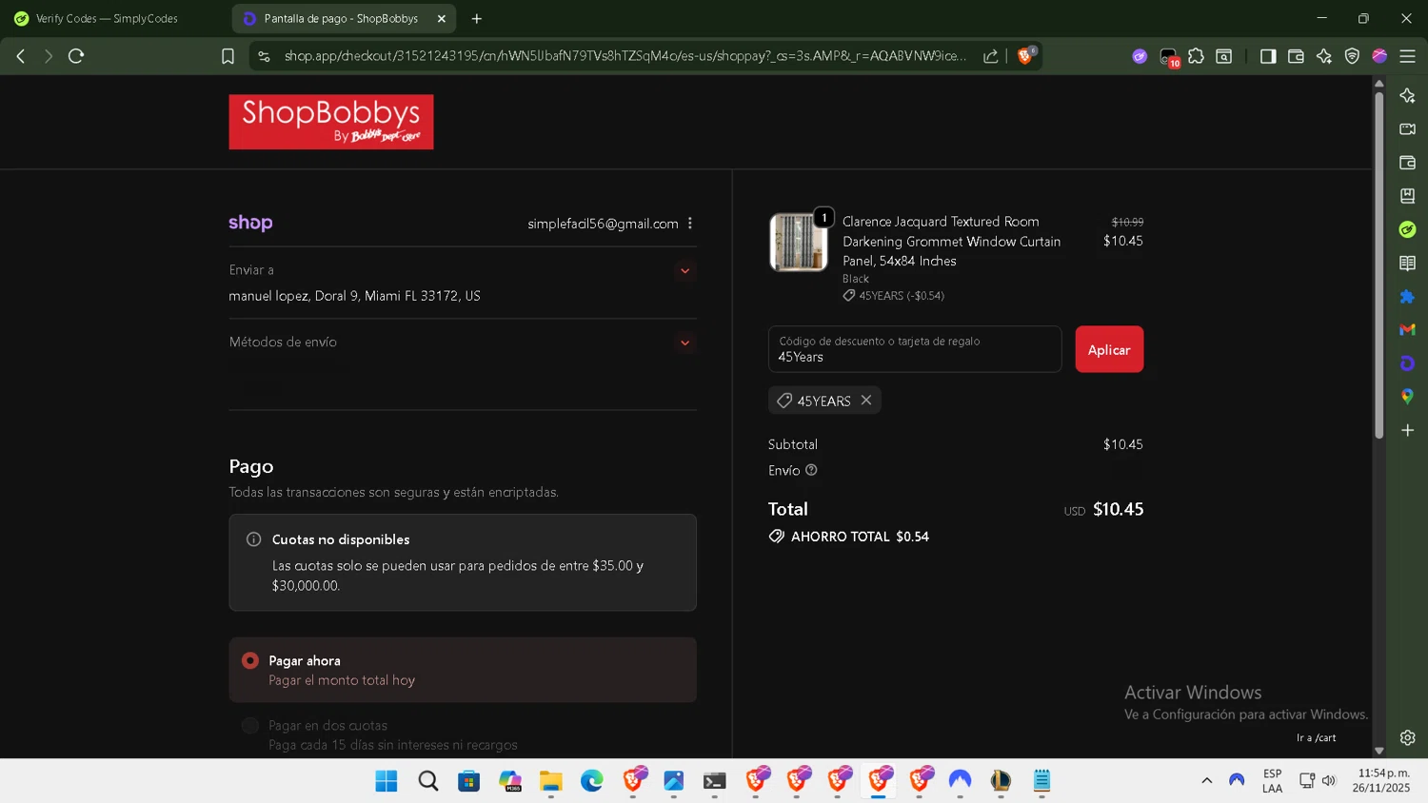Click the browser forward arrow

[x=49, y=56]
